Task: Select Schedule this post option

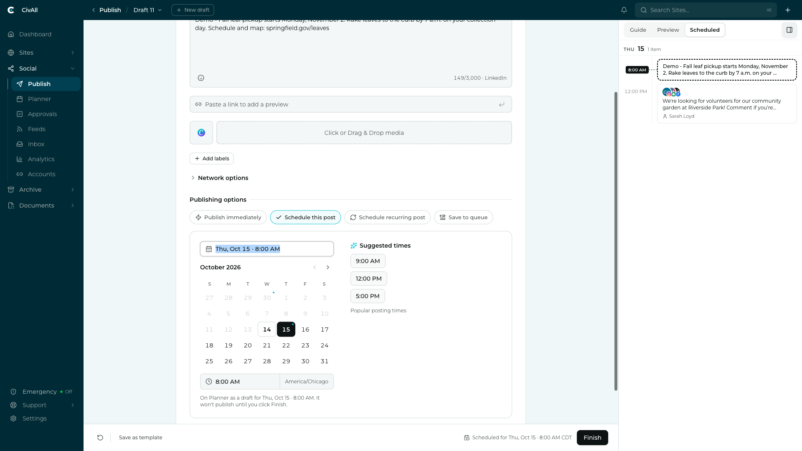Action: (x=305, y=218)
